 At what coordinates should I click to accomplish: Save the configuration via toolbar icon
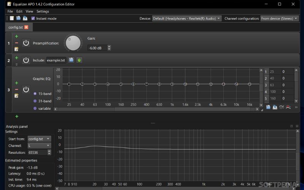pyautogui.click(x=25, y=18)
